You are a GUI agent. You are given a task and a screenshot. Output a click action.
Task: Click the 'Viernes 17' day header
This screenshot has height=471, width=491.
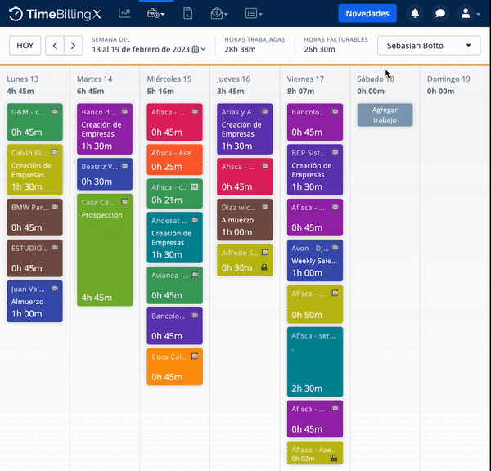(x=305, y=78)
